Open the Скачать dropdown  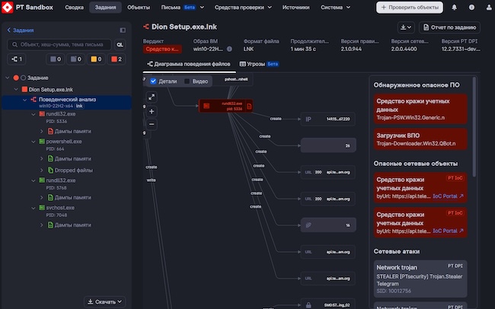coord(104,301)
